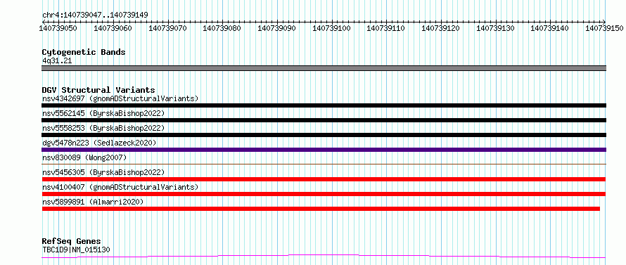Click the red bar for nsv5899891
Screen dimensions: 626x265
click(321, 209)
